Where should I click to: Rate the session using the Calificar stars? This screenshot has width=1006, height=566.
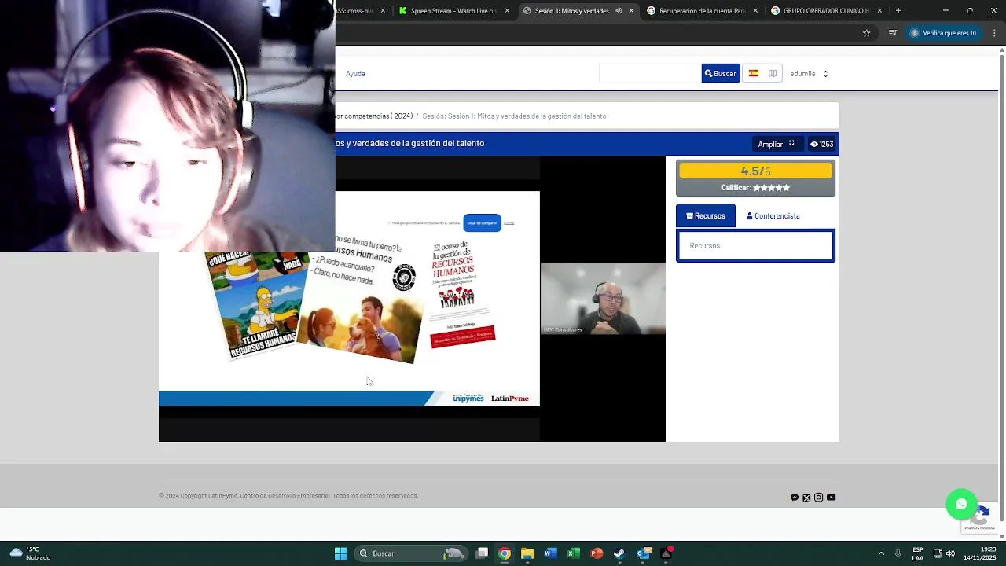click(x=771, y=188)
